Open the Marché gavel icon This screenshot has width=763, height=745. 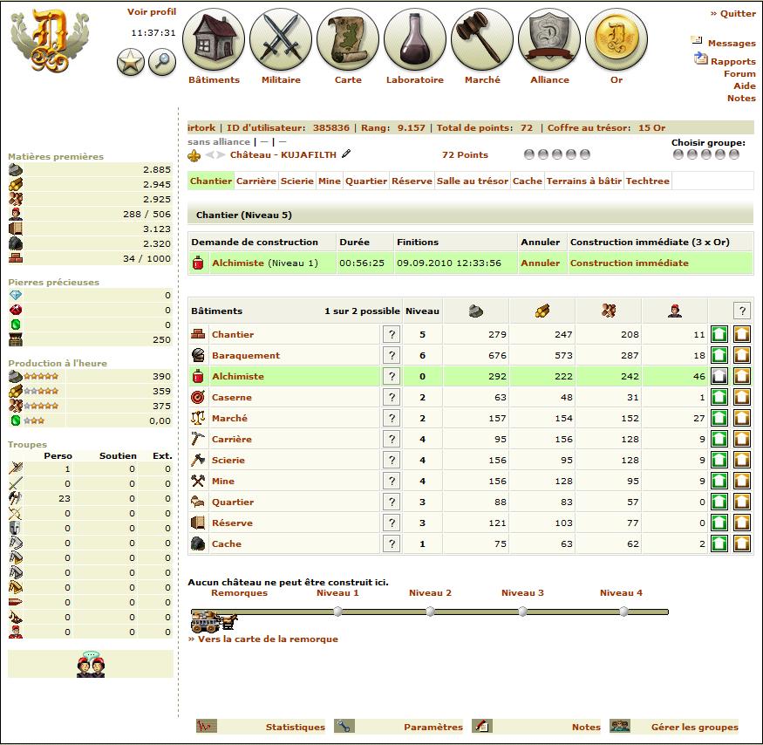[x=482, y=39]
